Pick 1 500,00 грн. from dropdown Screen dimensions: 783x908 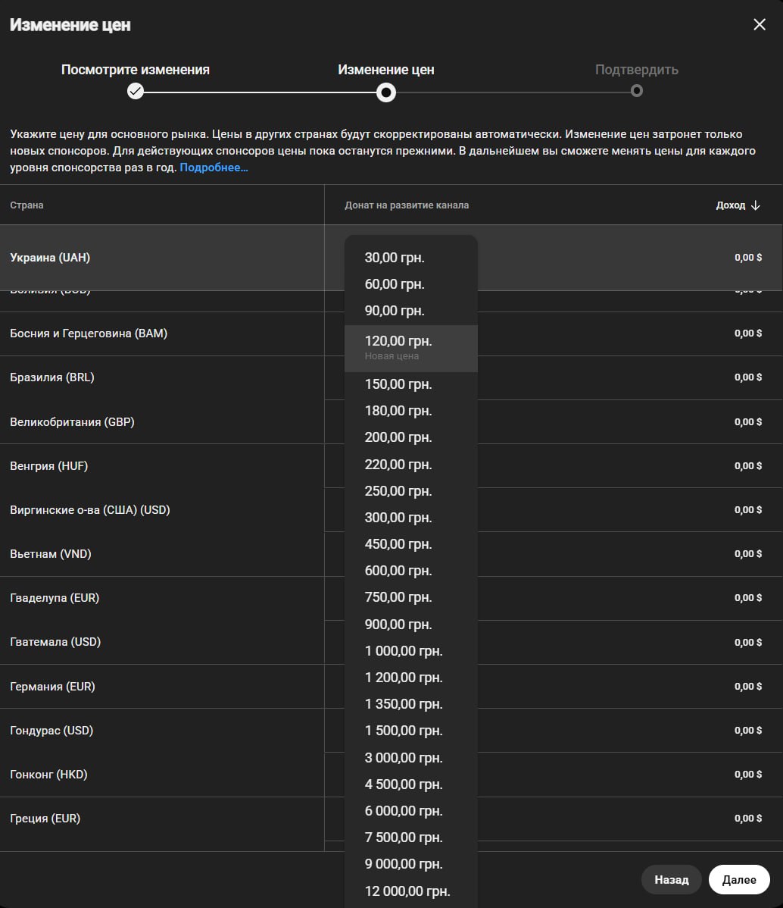coord(411,731)
